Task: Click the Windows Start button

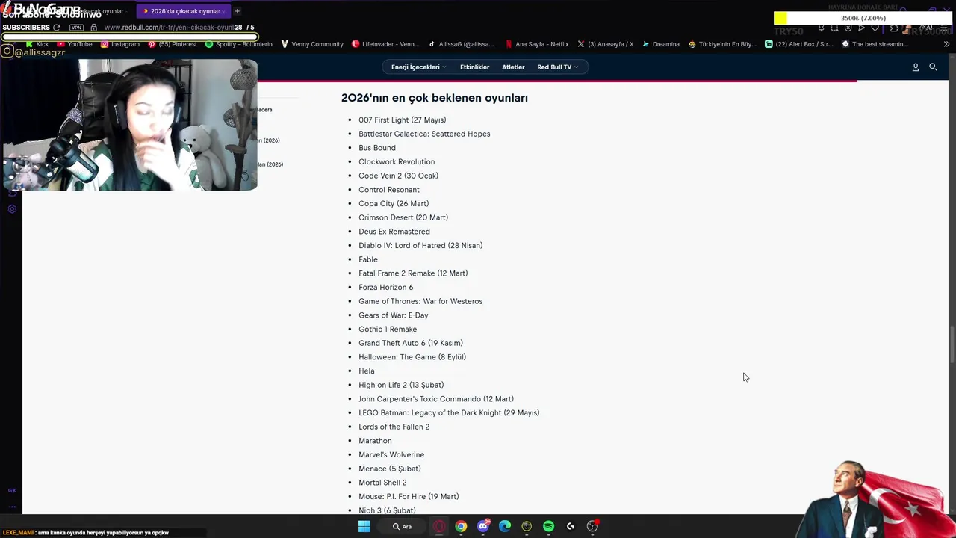Action: [364, 526]
